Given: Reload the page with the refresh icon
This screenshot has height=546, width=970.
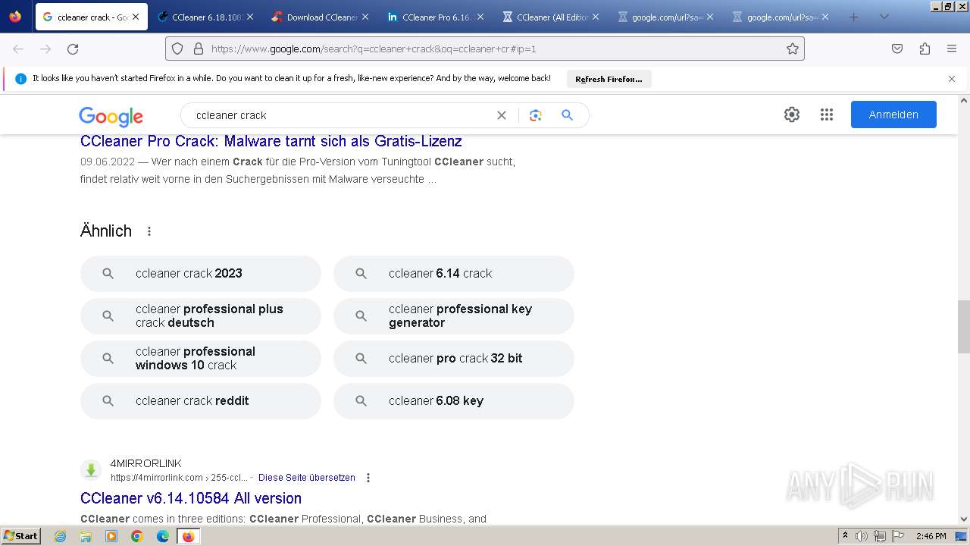Looking at the screenshot, I should point(73,49).
